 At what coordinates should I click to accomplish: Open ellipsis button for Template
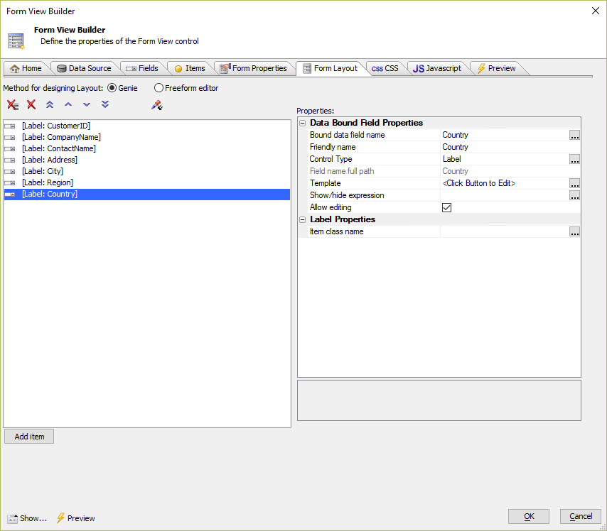[x=574, y=184]
